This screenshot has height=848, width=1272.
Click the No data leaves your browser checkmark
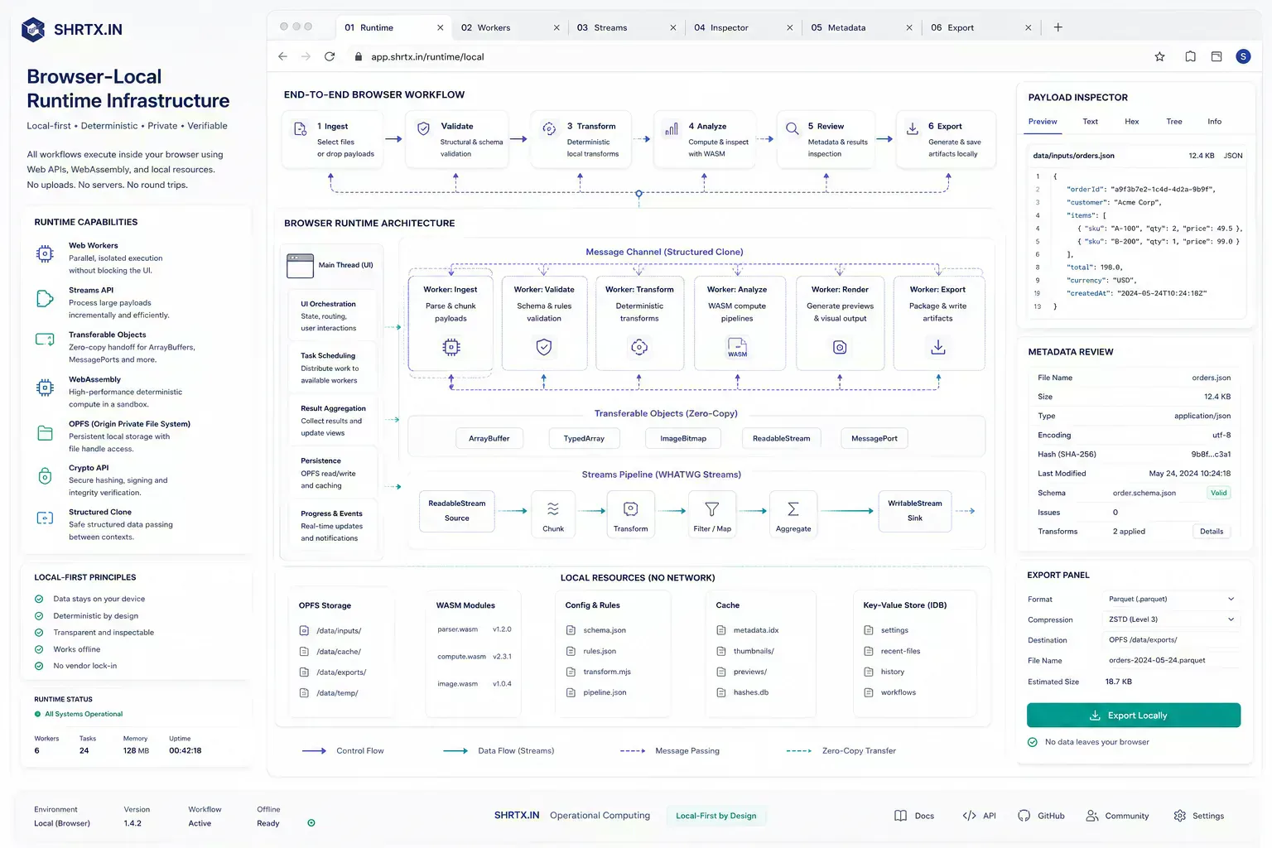point(1033,742)
